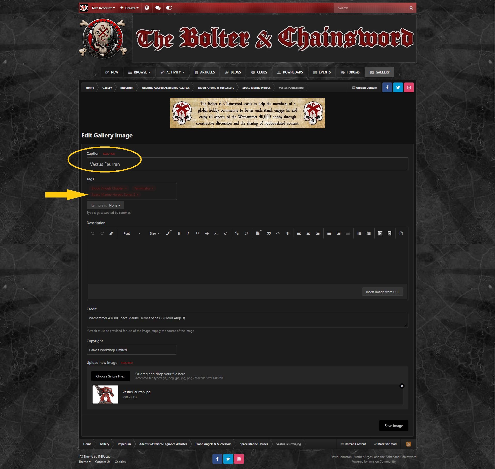The width and height of the screenshot is (495, 469).
Task: Insert a quote block
Action: point(269,233)
